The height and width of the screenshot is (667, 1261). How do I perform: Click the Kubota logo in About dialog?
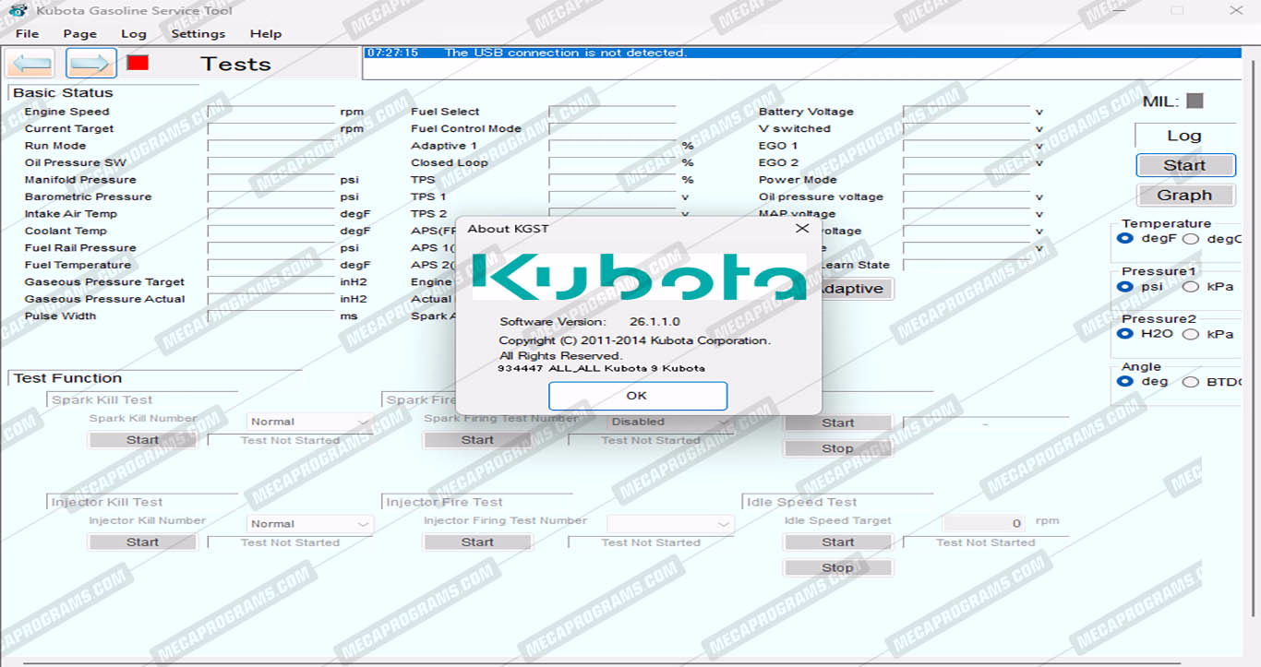coord(639,276)
